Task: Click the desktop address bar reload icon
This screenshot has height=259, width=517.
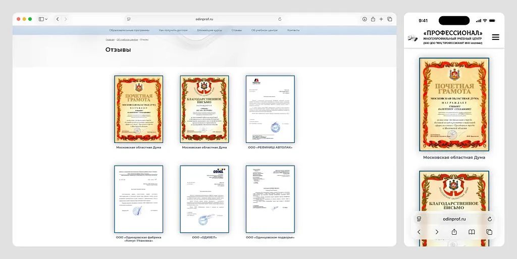Action: click(280, 19)
